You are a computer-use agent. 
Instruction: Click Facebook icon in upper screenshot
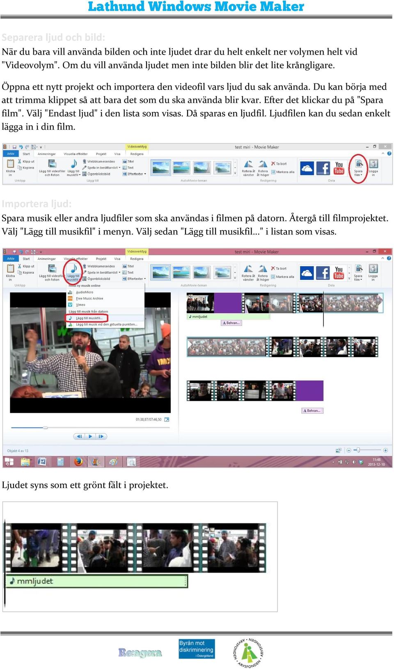tap(323, 168)
